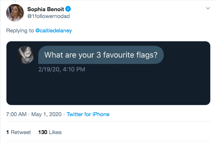This screenshot has height=142, width=216.
Task: Click the word "Likes" beside 130
Action: (55, 132)
